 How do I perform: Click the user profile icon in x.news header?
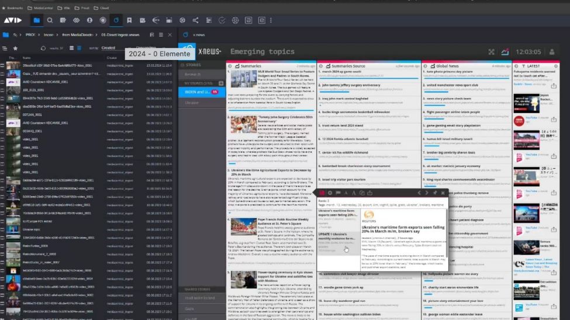[x=552, y=52]
